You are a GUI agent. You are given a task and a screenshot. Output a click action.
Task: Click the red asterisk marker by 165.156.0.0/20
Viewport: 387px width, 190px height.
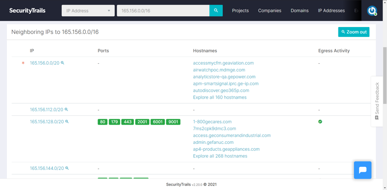point(23,63)
